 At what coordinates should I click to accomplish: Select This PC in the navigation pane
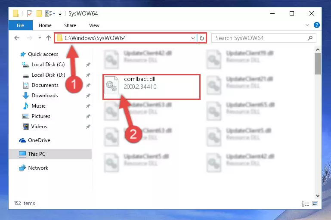[50, 154]
